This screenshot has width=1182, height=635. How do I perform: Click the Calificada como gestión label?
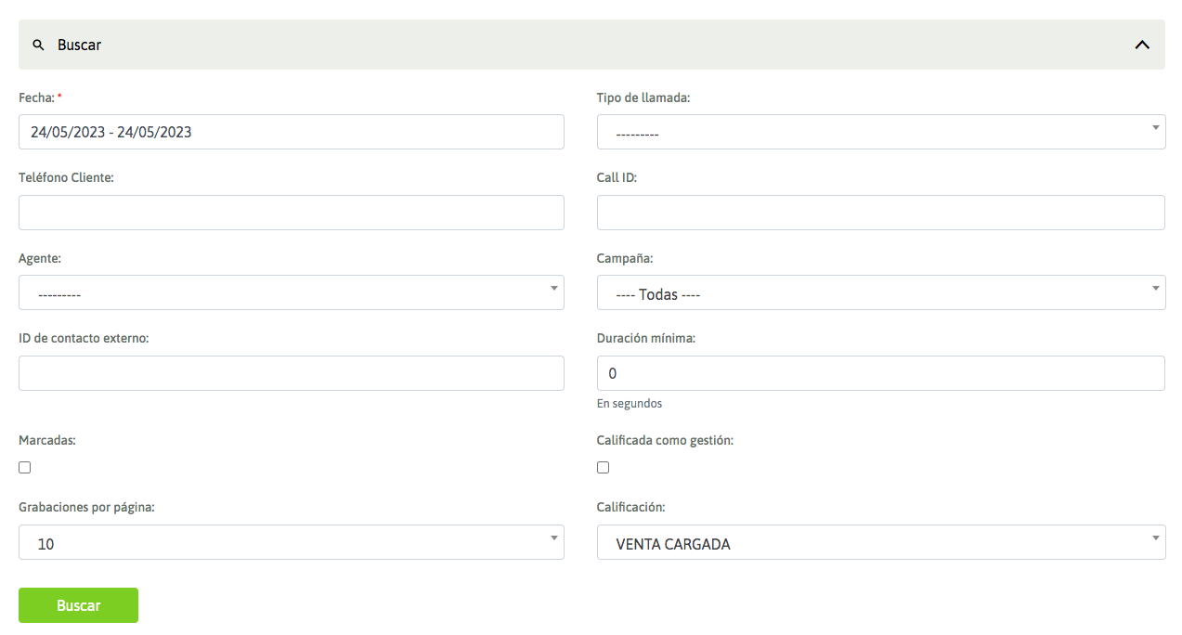point(665,440)
